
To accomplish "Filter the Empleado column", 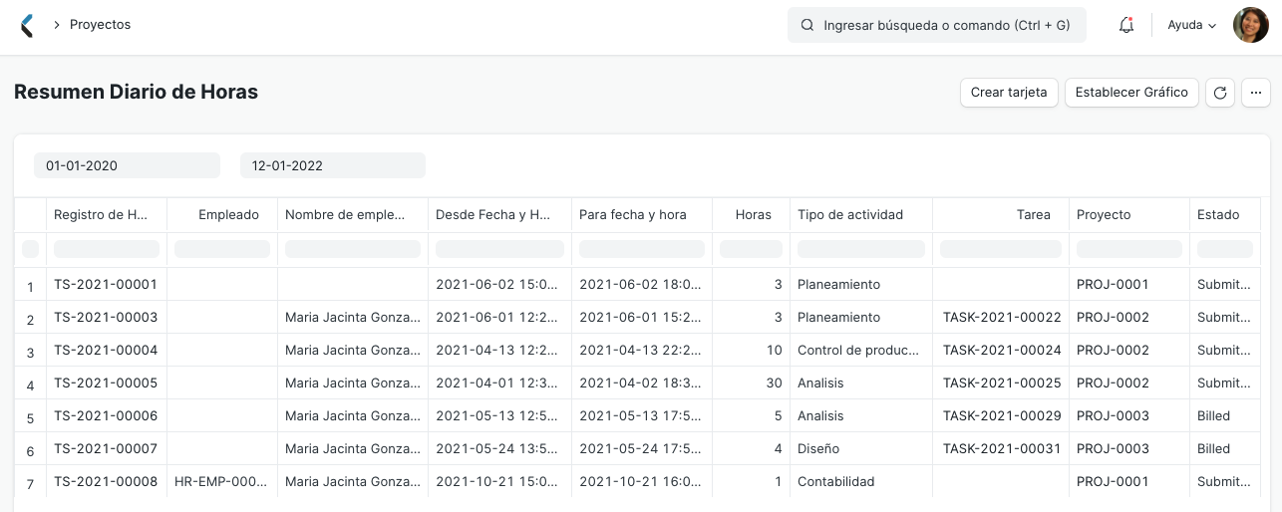I will coord(222,249).
